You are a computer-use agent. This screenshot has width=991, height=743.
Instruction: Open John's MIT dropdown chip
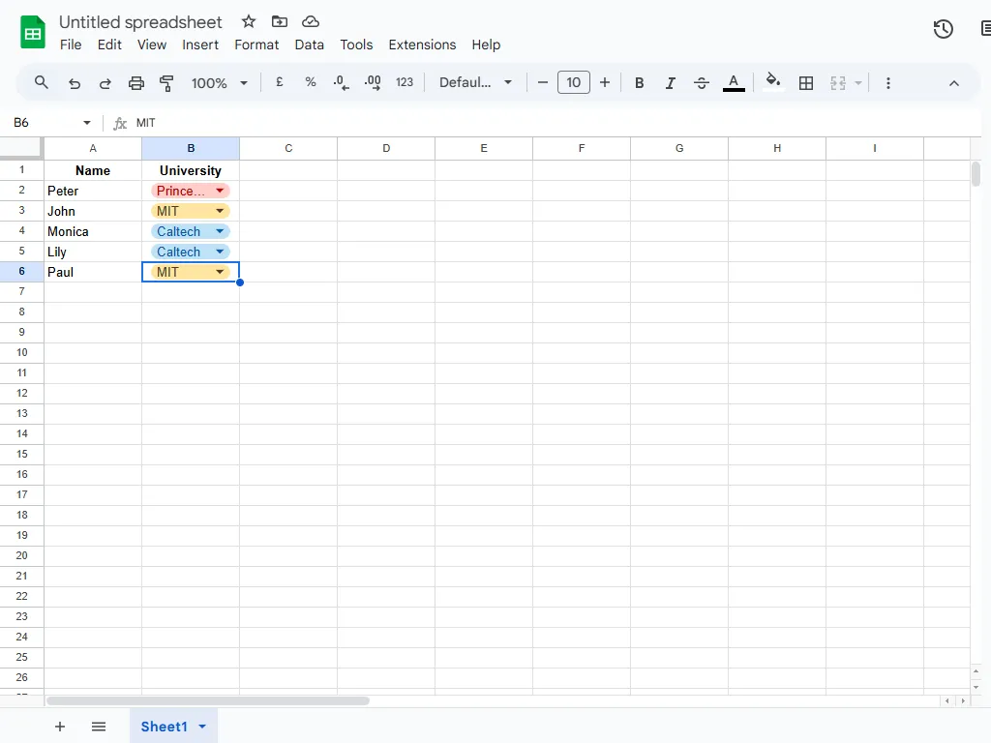[191, 211]
